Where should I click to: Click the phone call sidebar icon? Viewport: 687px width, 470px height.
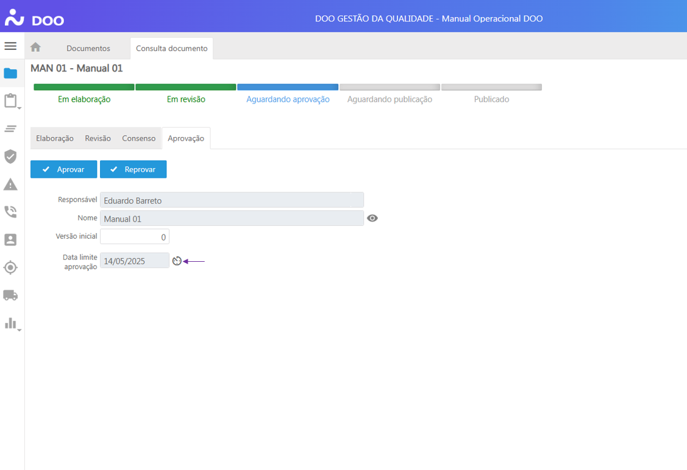tap(10, 212)
